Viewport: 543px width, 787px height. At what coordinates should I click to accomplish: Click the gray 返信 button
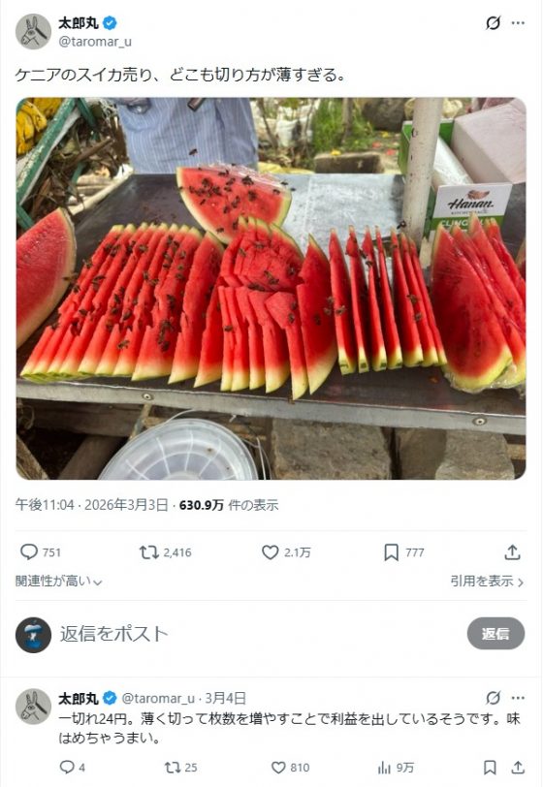point(495,634)
